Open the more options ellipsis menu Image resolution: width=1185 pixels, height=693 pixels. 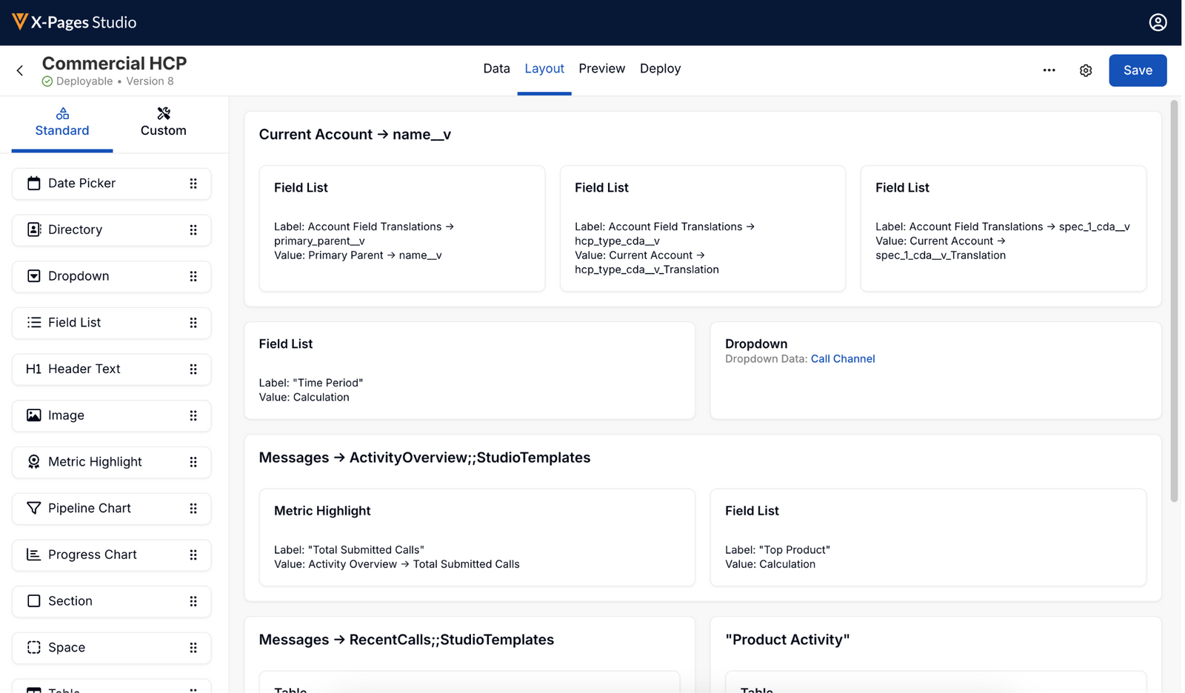click(x=1049, y=70)
